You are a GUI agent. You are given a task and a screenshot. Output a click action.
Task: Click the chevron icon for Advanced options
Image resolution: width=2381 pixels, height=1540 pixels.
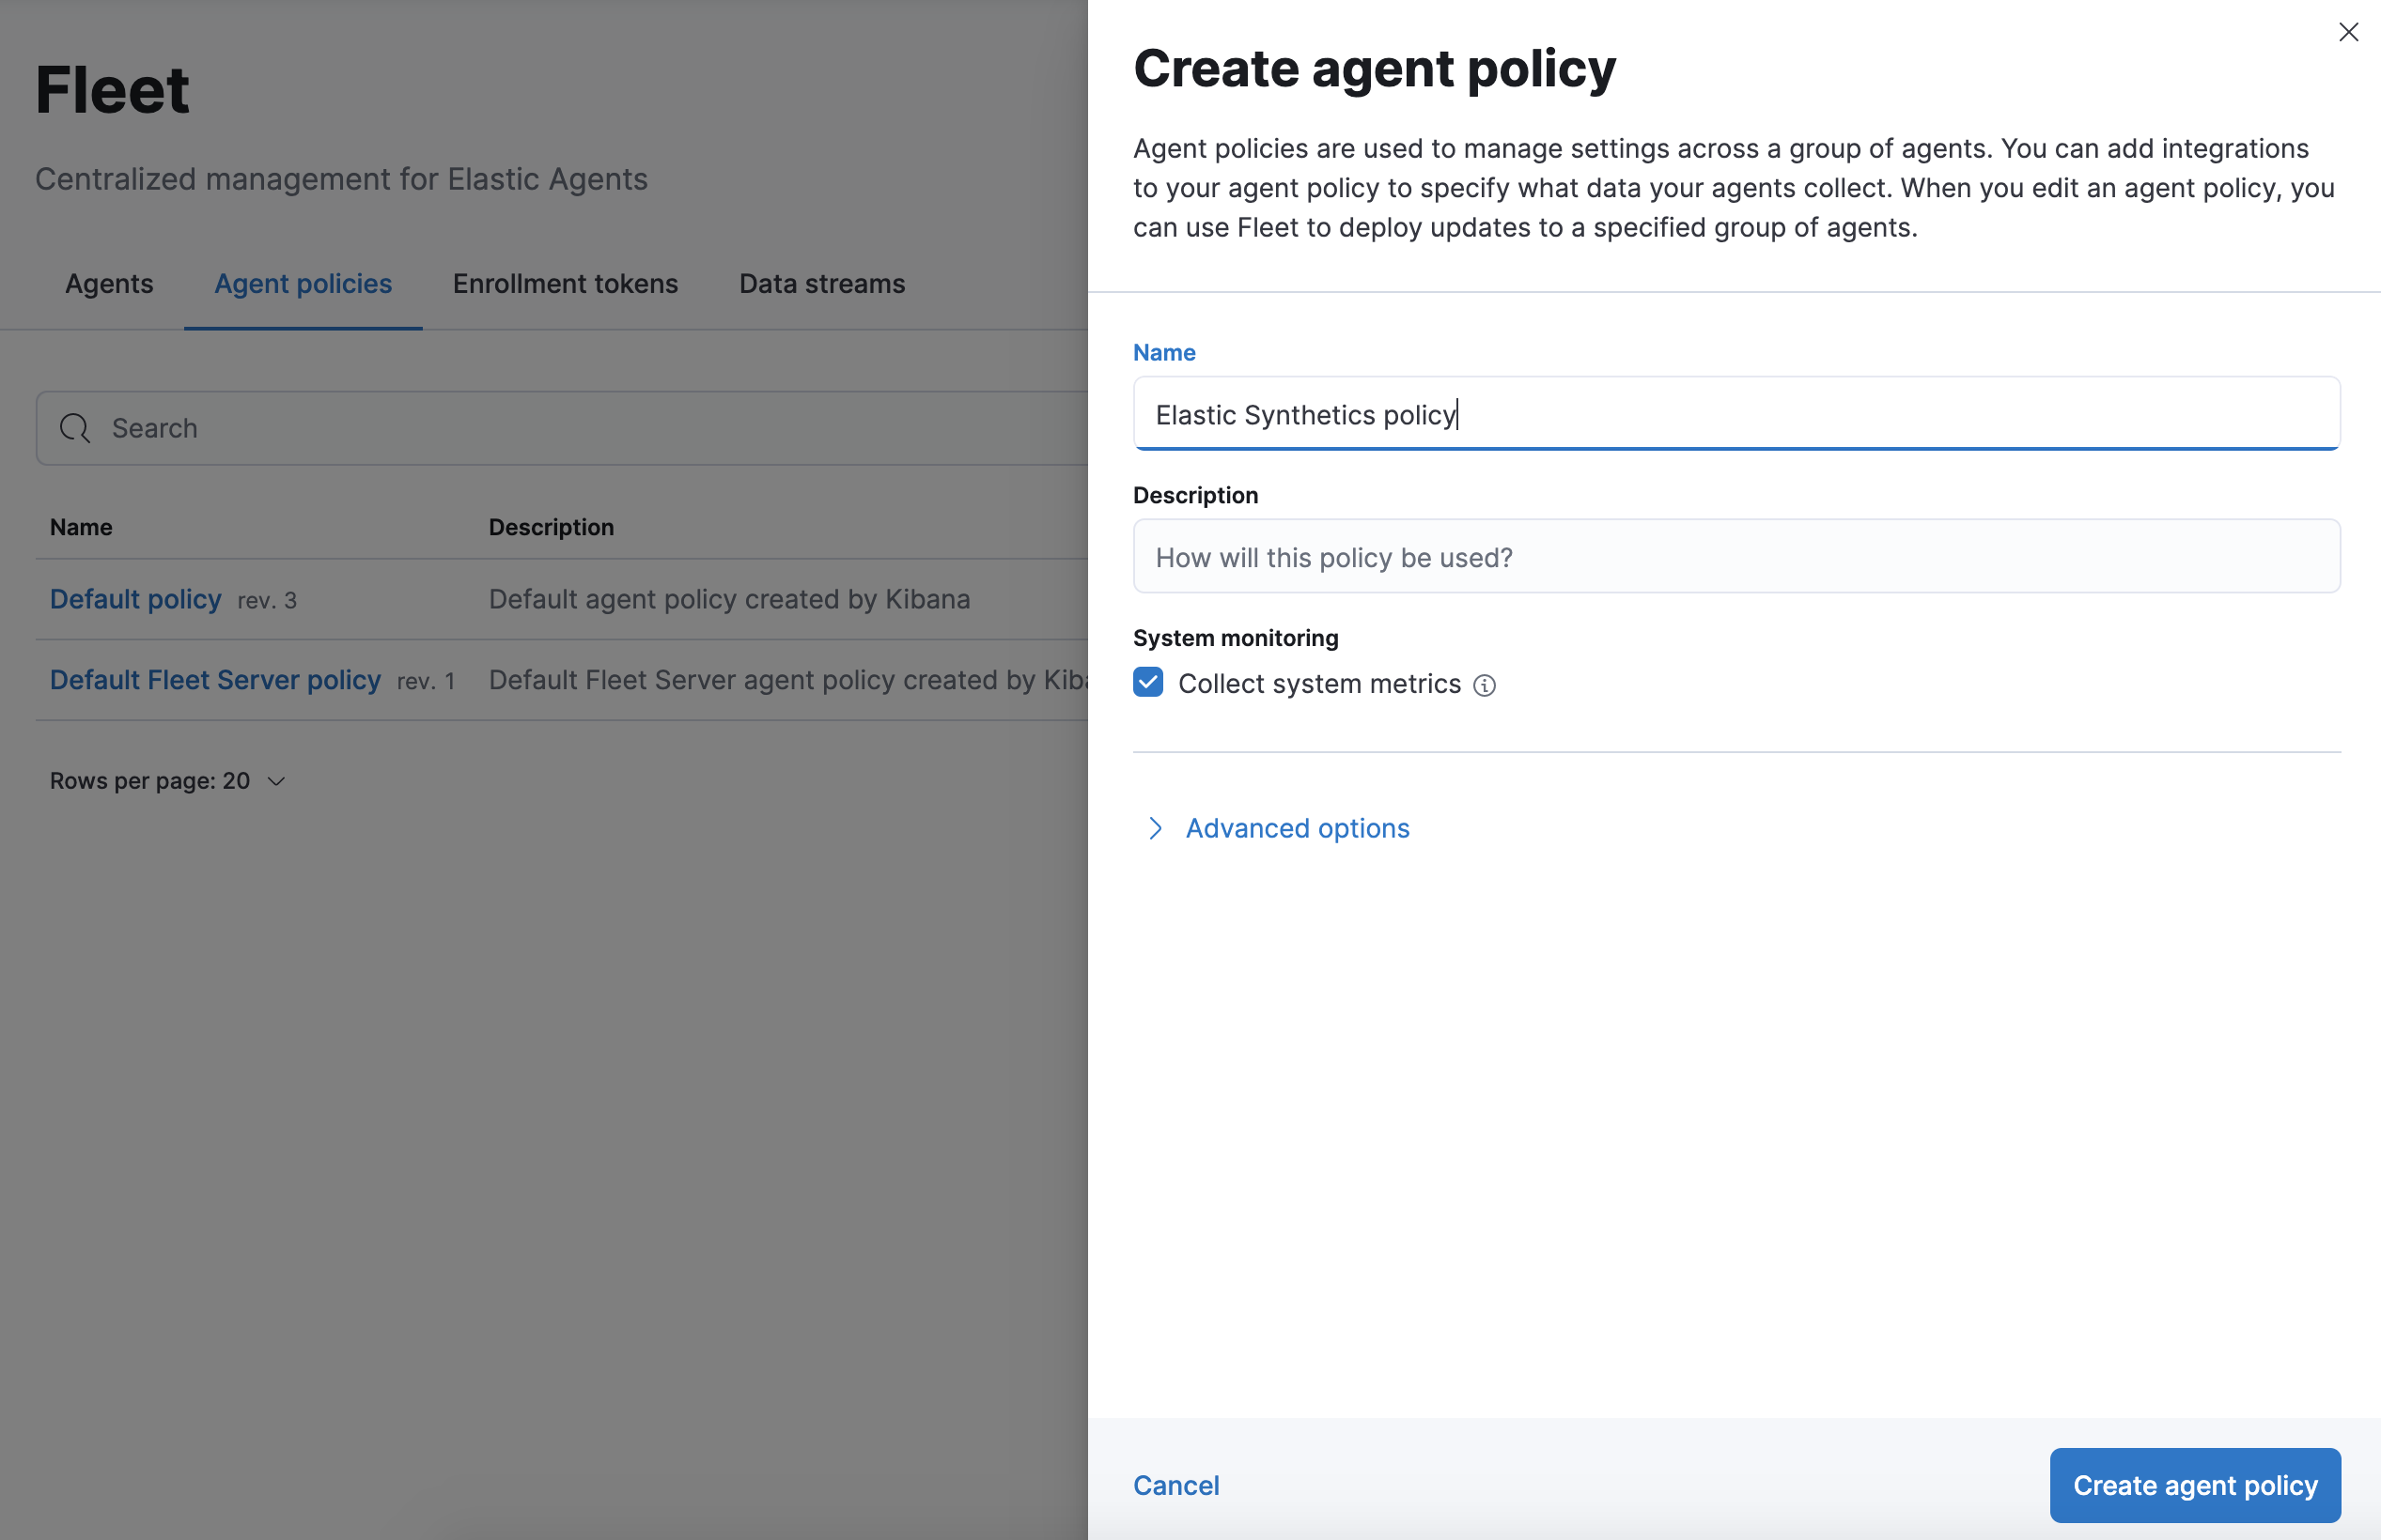point(1152,827)
